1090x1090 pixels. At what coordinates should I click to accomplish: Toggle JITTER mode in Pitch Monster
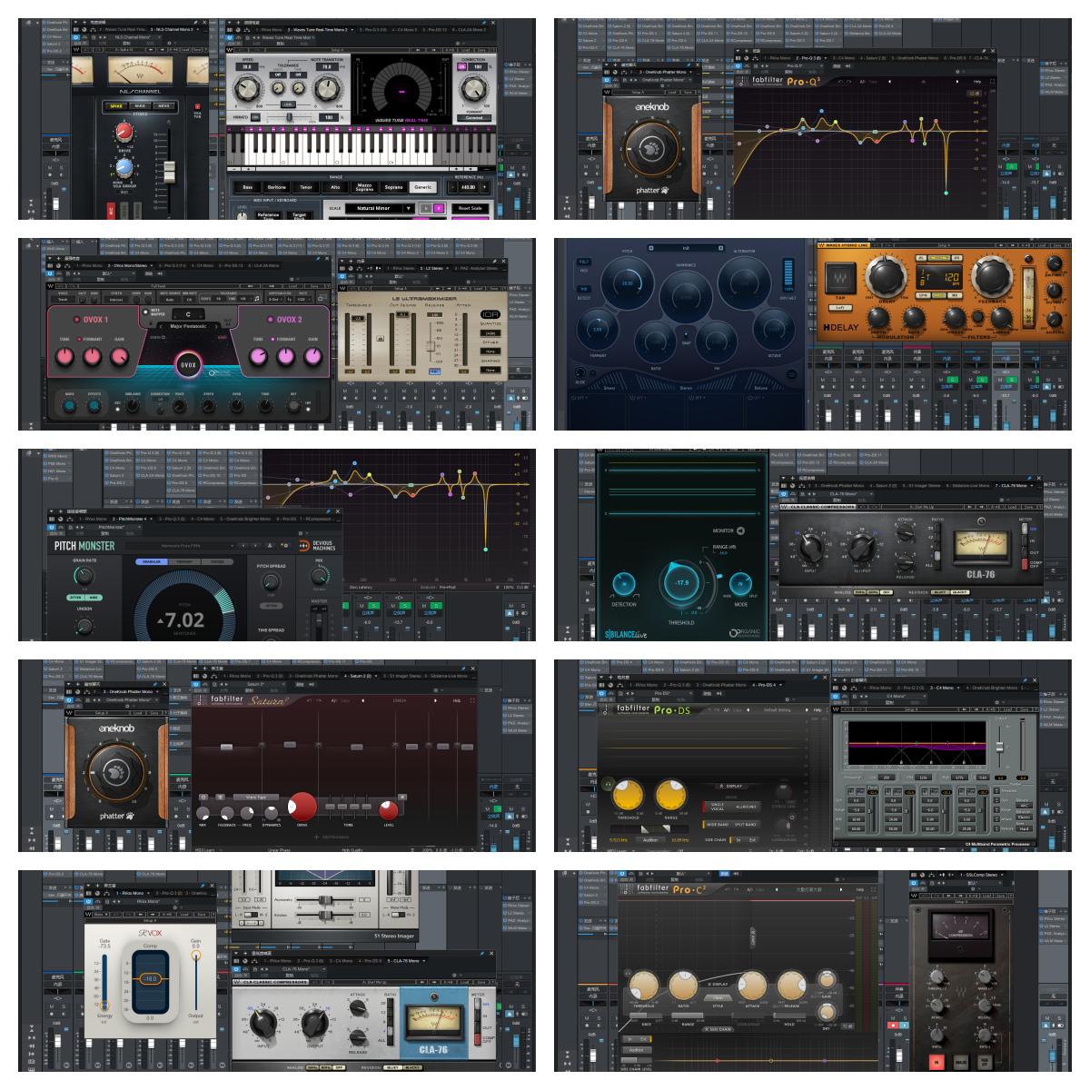(75, 598)
